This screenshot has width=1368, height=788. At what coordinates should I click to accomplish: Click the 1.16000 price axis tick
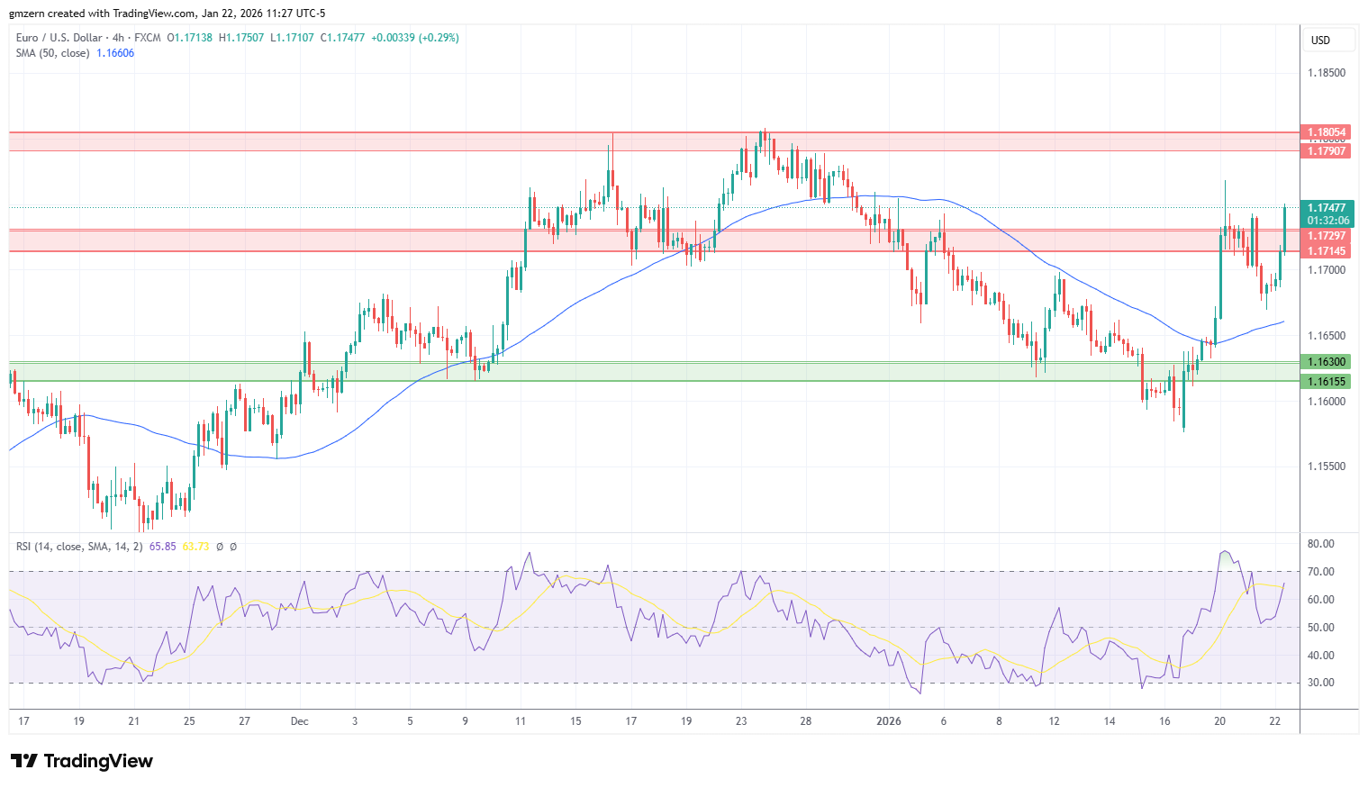tap(1327, 402)
